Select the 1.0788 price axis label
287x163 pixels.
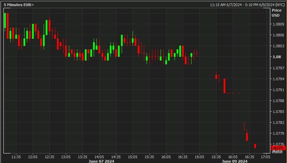(x=278, y=101)
